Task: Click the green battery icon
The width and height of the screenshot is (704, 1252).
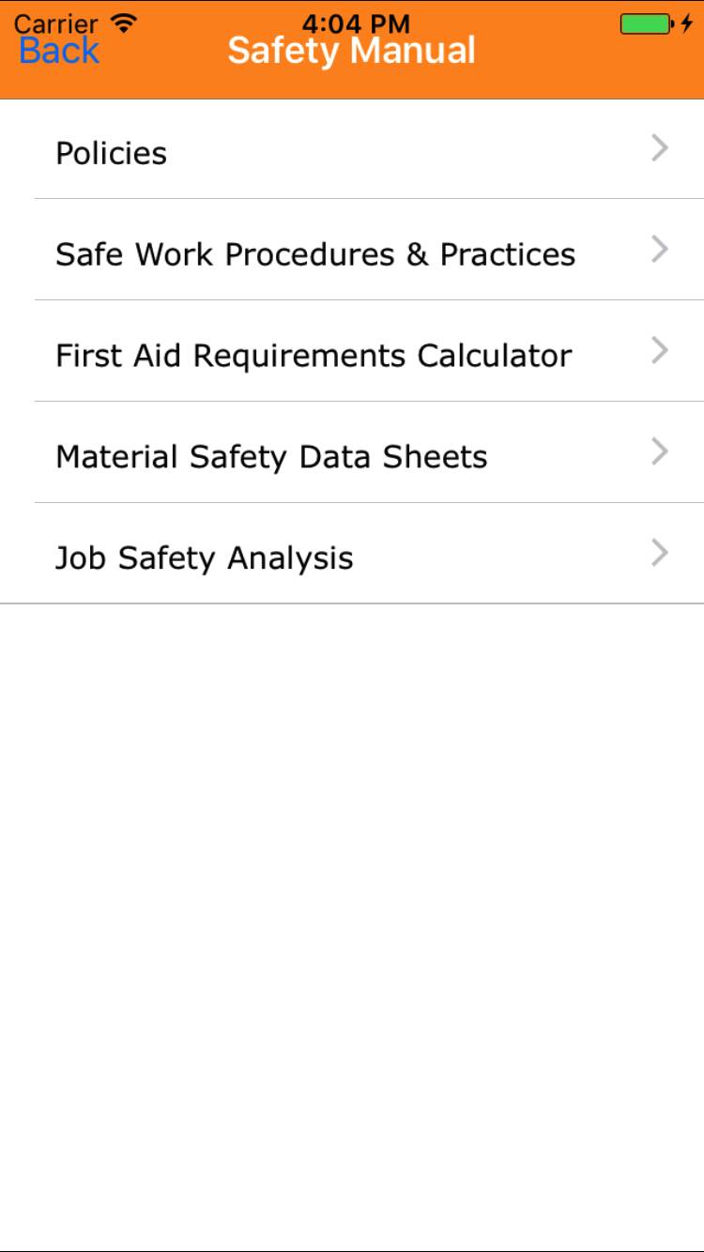Action: (645, 23)
